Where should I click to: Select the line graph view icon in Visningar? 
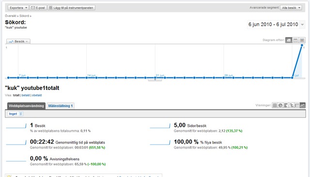coord(302,105)
